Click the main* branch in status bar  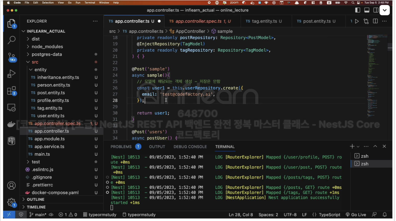(38, 215)
